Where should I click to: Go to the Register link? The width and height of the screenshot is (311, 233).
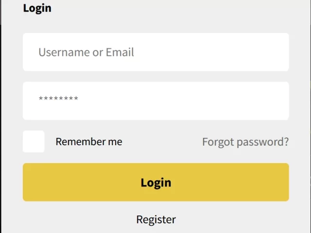tap(155, 219)
